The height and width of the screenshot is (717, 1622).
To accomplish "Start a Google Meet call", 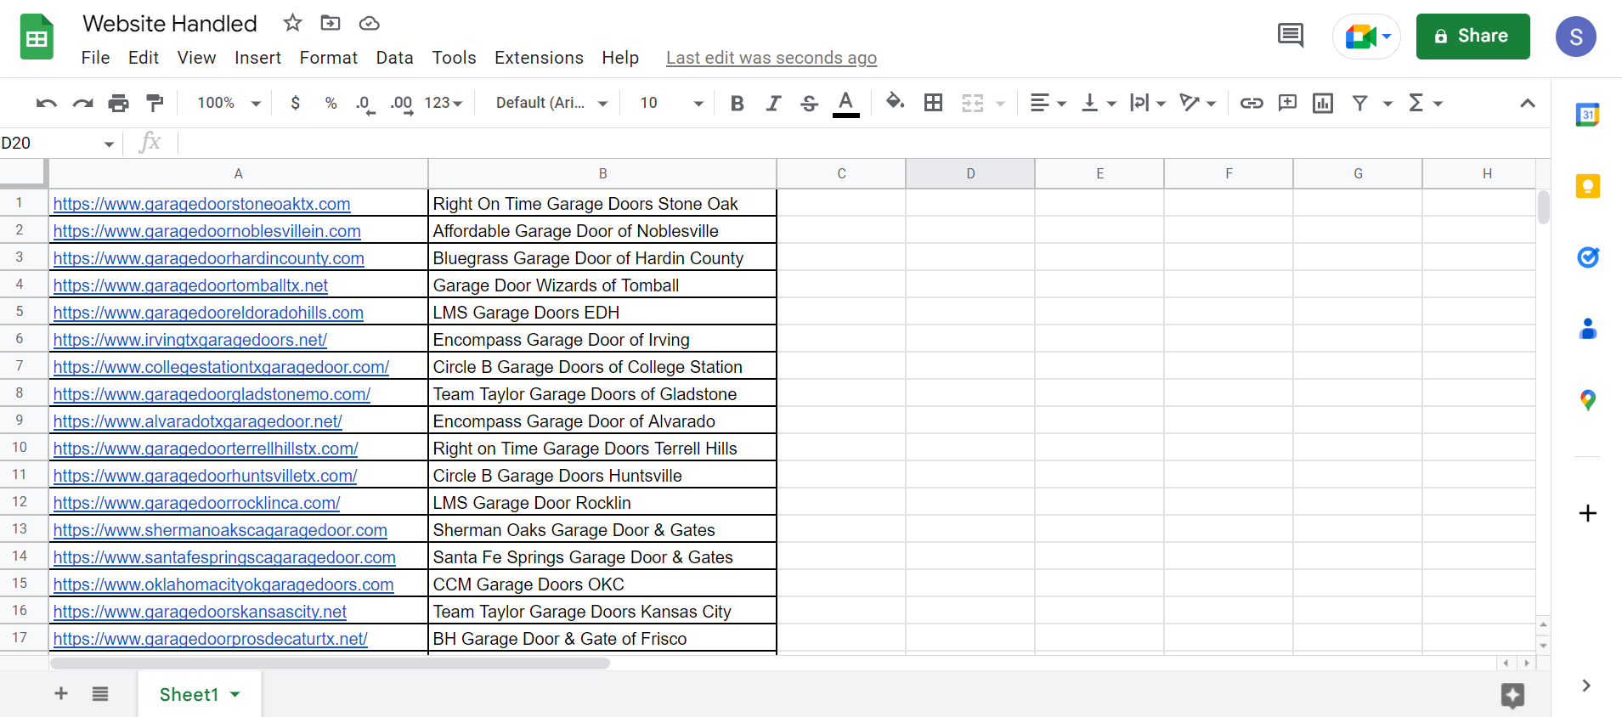I will 1366,37.
